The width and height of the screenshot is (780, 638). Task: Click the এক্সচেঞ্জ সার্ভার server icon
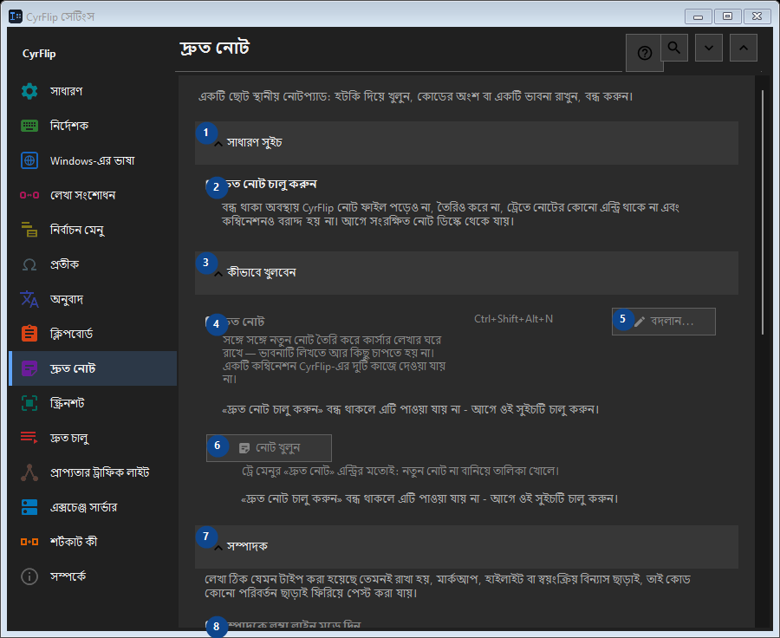[x=29, y=507]
